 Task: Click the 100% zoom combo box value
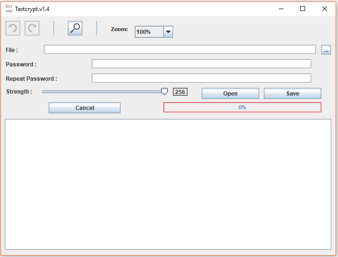149,32
